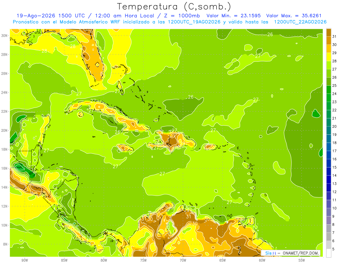
Task: Click the '26N' latitude axis label
Action: pos(5,73)
